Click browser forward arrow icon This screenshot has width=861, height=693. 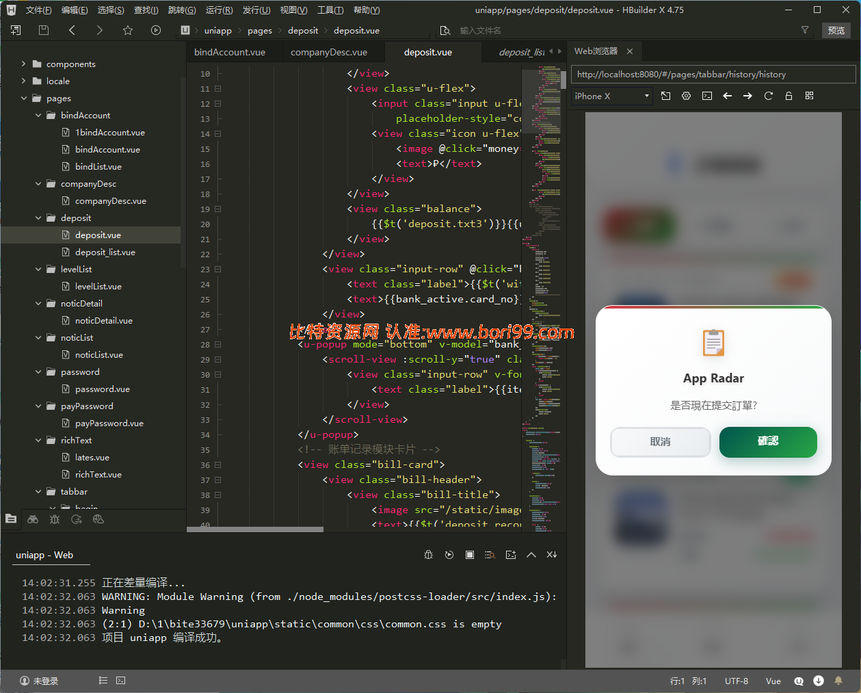click(x=747, y=96)
